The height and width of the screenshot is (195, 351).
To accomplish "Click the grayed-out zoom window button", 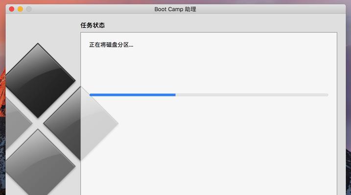I will click(29, 9).
